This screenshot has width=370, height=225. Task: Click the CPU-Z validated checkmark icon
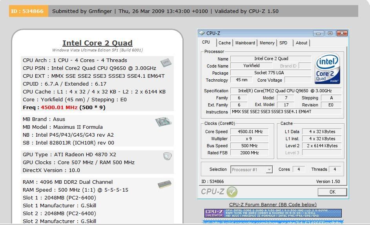tap(232, 192)
